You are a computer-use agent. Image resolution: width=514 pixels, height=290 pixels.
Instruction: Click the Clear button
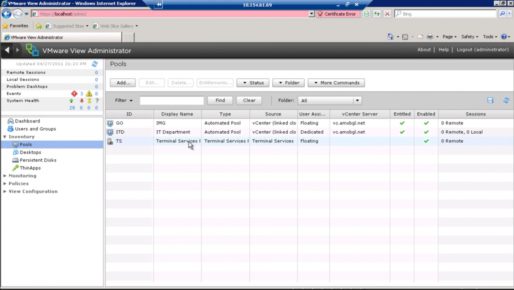249,100
